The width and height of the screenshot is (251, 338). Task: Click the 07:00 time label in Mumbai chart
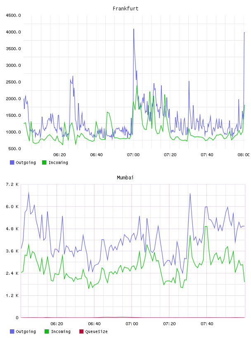click(132, 324)
